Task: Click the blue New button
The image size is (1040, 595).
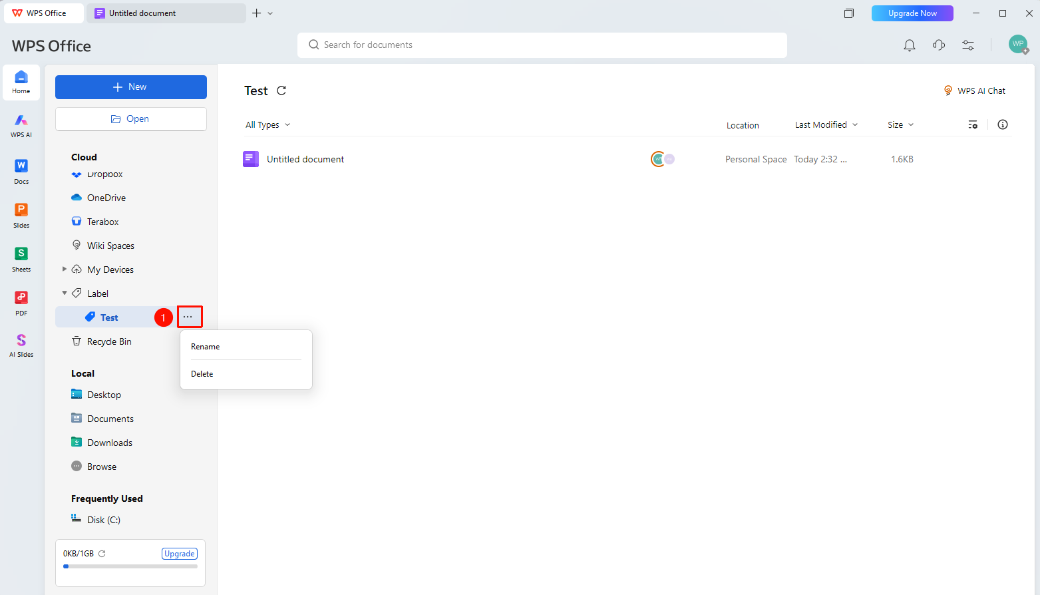Action: (x=131, y=87)
